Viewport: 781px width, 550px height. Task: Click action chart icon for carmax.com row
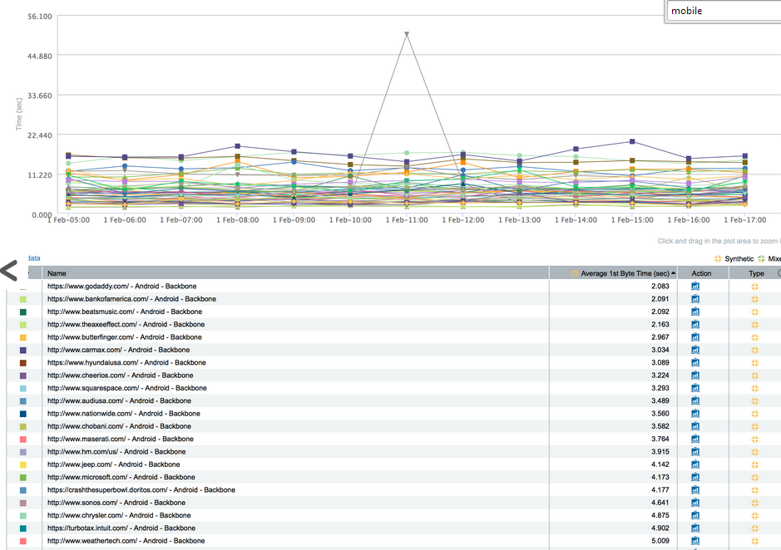(x=695, y=350)
